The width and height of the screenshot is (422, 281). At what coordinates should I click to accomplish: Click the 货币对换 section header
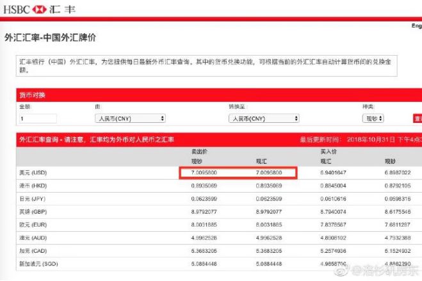click(x=33, y=95)
